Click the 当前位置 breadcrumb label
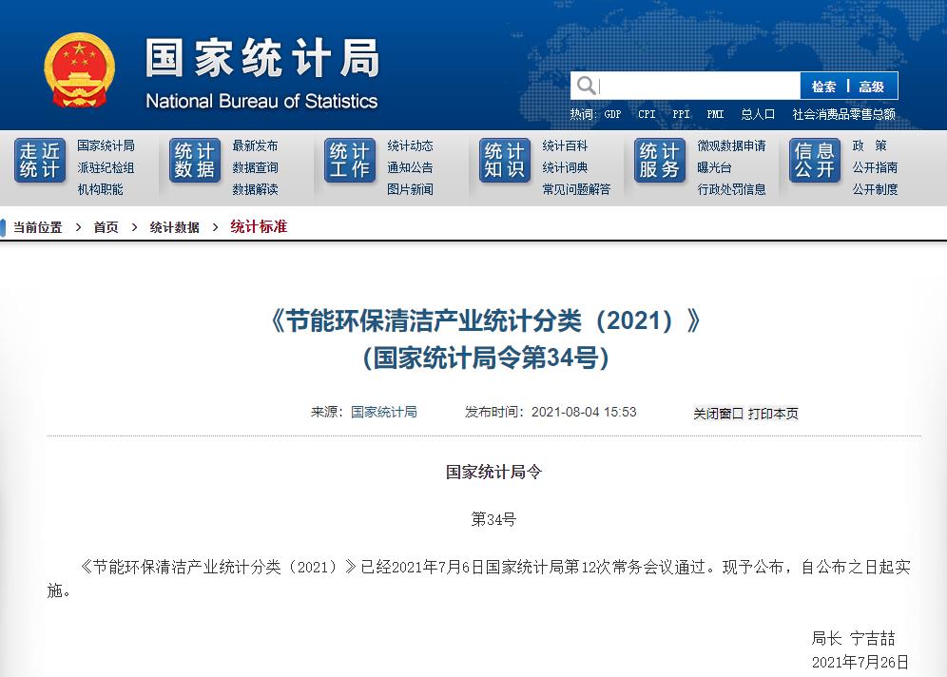 click(x=37, y=227)
